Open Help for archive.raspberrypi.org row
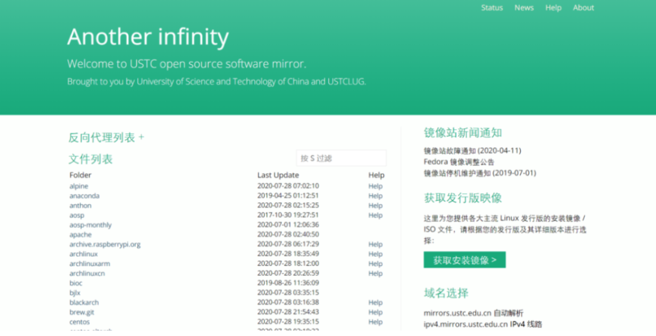Screen dimensions: 656x336 click(375, 244)
